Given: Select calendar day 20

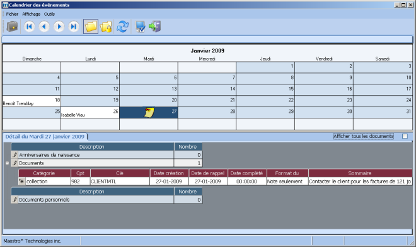Looking at the screenshot, I should click(149, 101).
